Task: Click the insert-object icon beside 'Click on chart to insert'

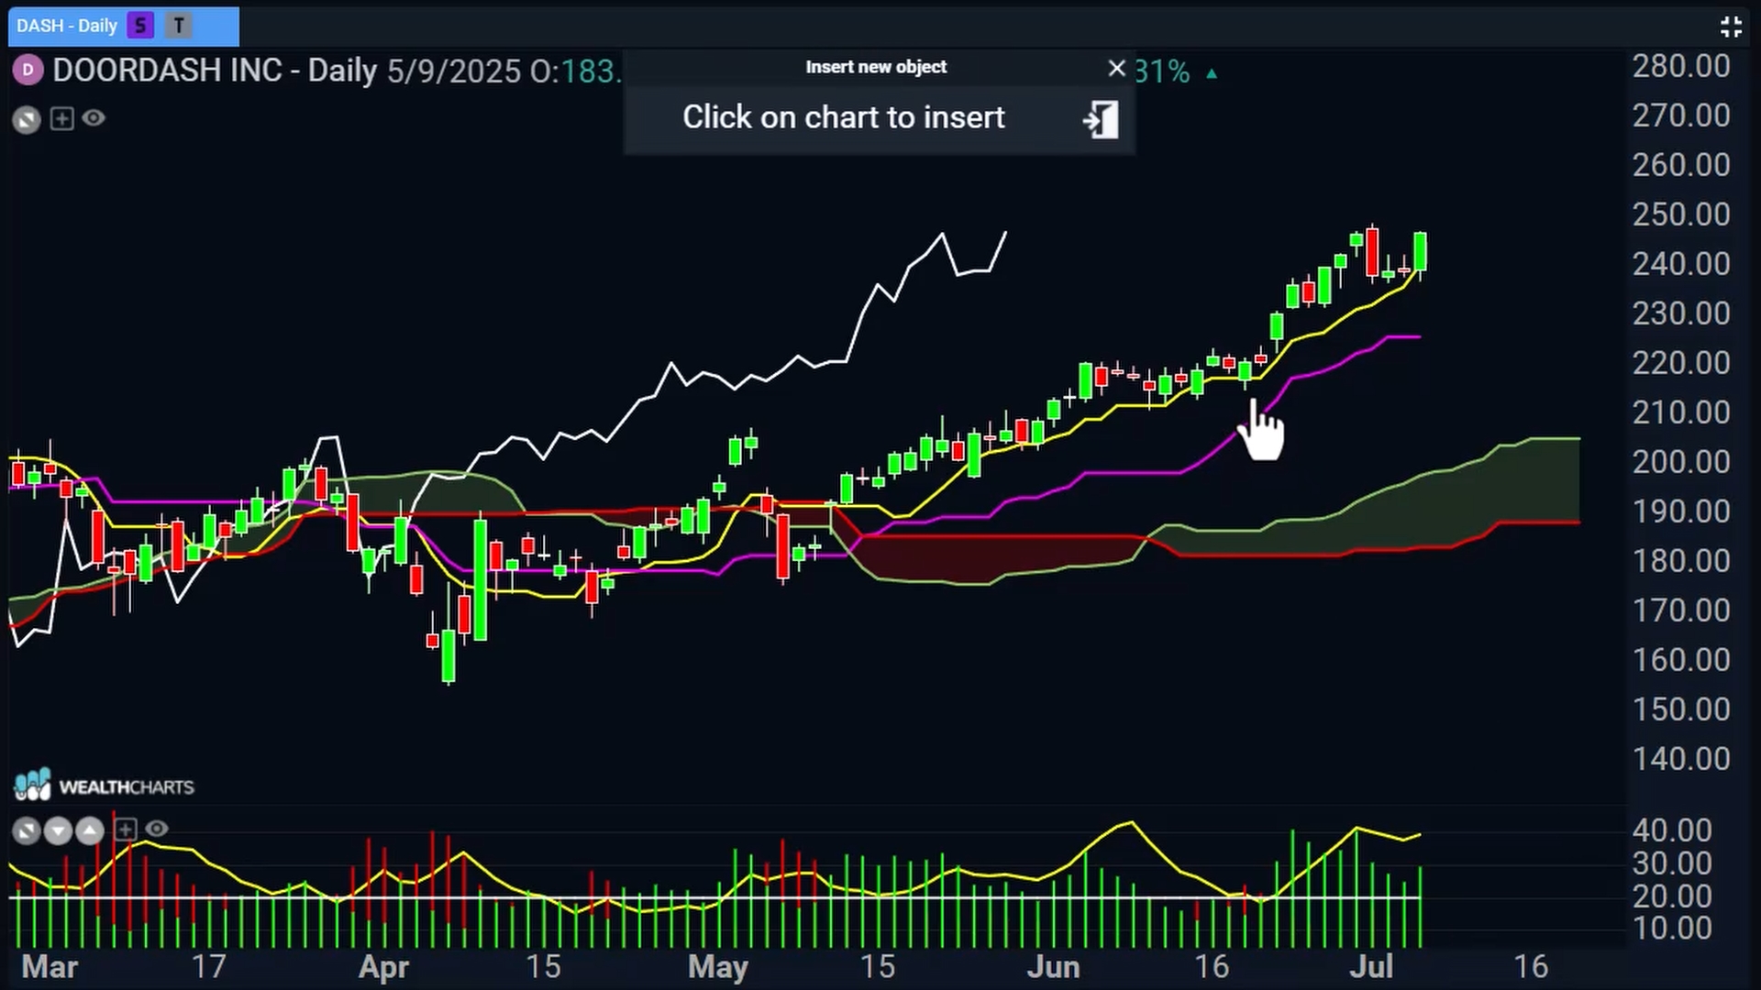Action: coord(1101,119)
